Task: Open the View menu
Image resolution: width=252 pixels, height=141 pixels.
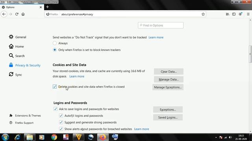Action: click(16, 2)
